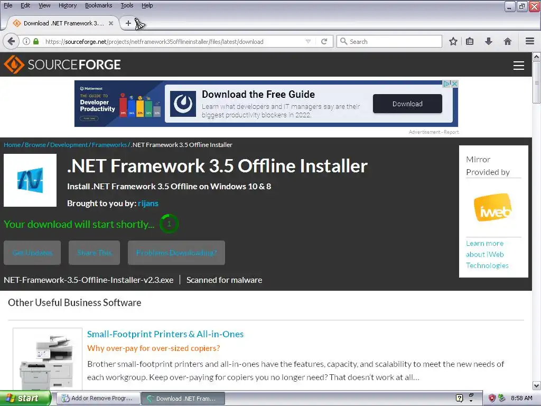Click the address bar URL
Viewport: 541px width, 406px height.
tap(154, 42)
